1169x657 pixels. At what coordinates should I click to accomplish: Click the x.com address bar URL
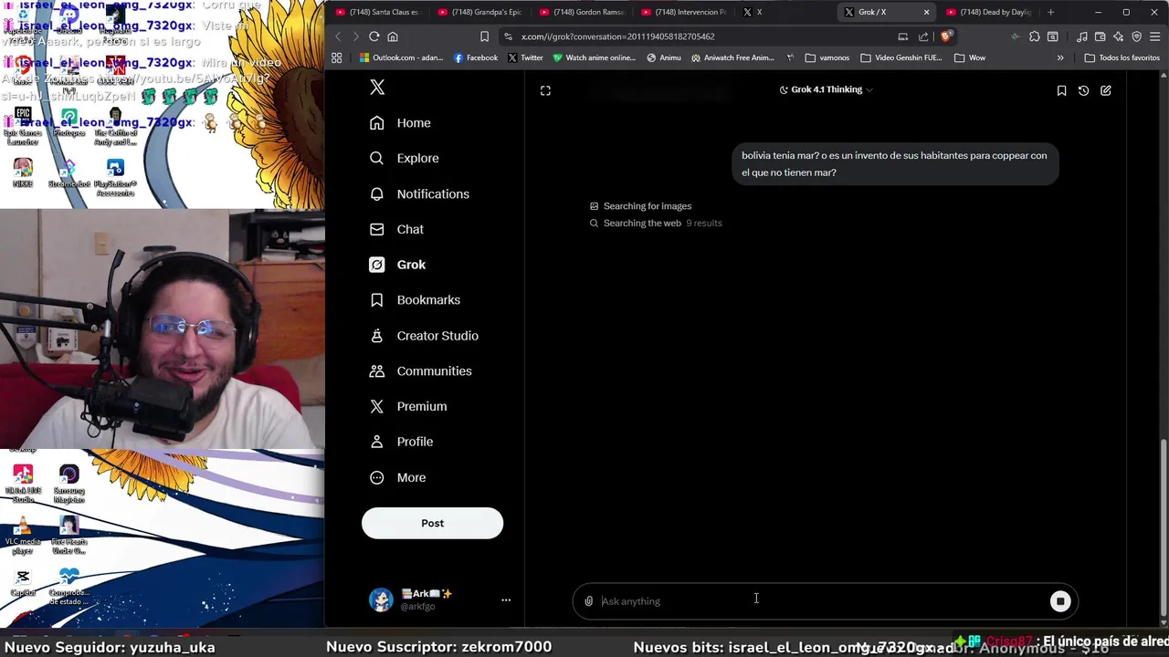pos(617,36)
